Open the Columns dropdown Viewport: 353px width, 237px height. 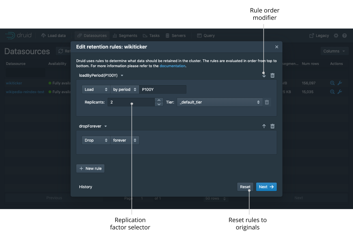pyautogui.click(x=334, y=51)
